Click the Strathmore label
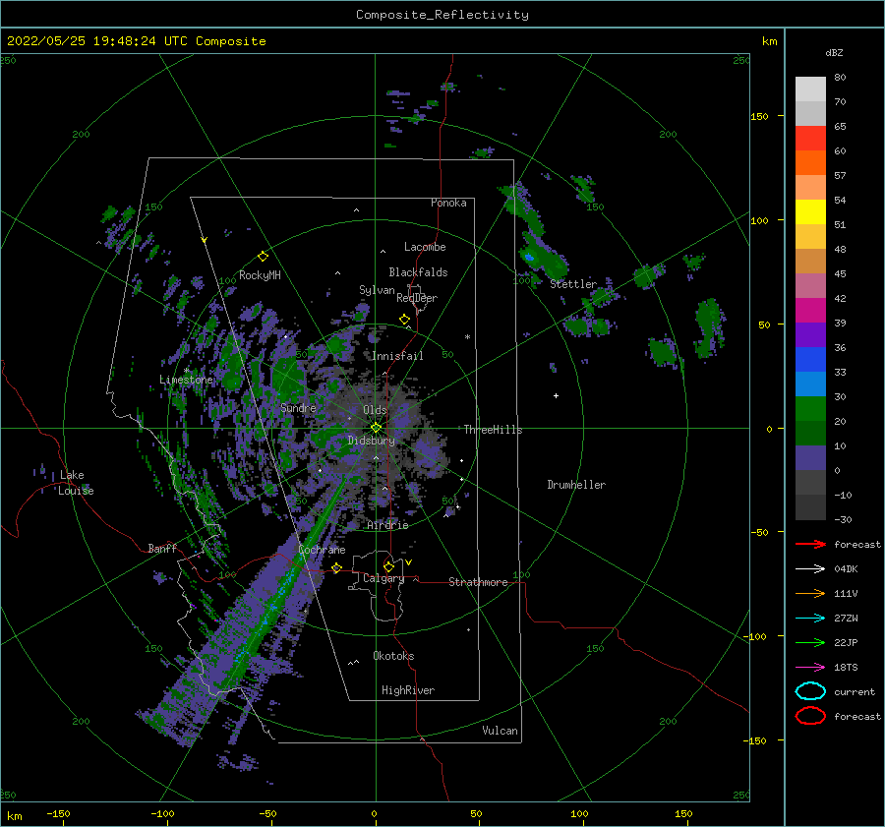The image size is (885, 827). coord(478,582)
